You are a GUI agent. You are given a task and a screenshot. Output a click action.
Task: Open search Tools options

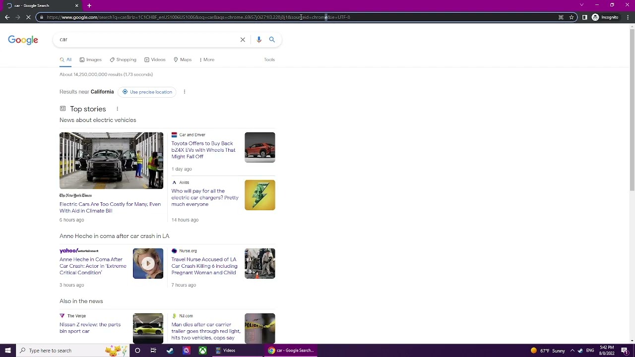click(269, 59)
